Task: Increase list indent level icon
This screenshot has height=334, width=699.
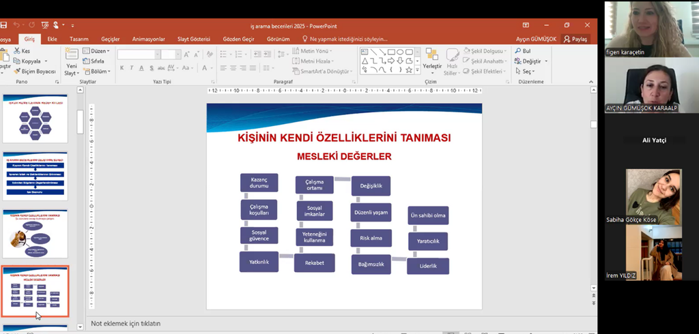Action: pos(267,55)
